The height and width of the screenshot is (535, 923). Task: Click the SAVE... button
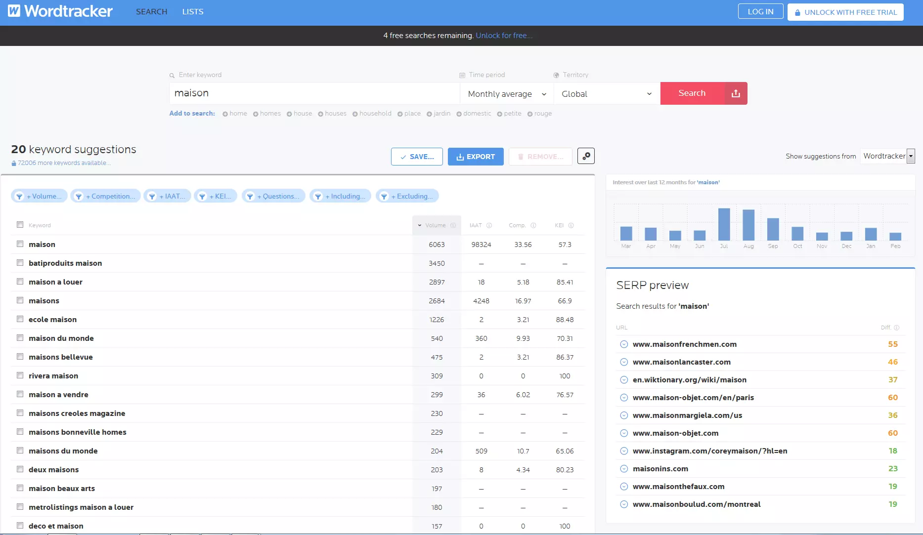pos(417,157)
